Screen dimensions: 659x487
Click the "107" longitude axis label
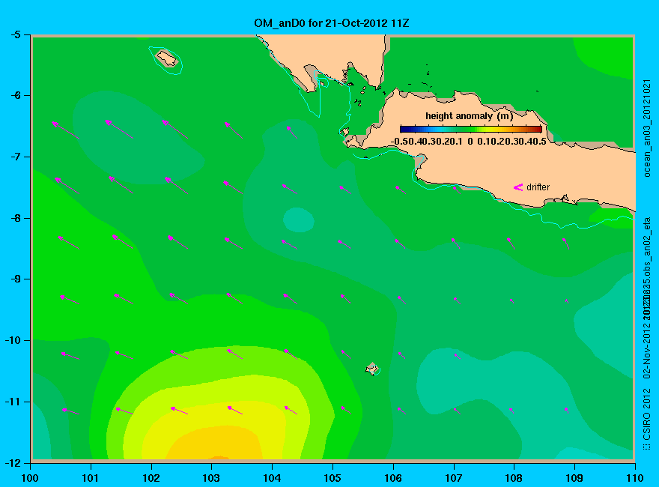pos(454,478)
